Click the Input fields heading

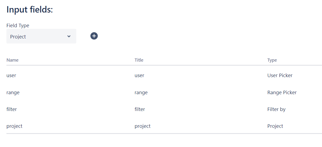tap(30, 10)
